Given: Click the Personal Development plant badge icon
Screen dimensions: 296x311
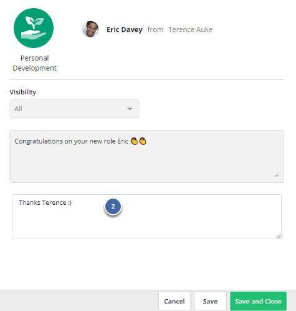Looking at the screenshot, I should (x=34, y=28).
